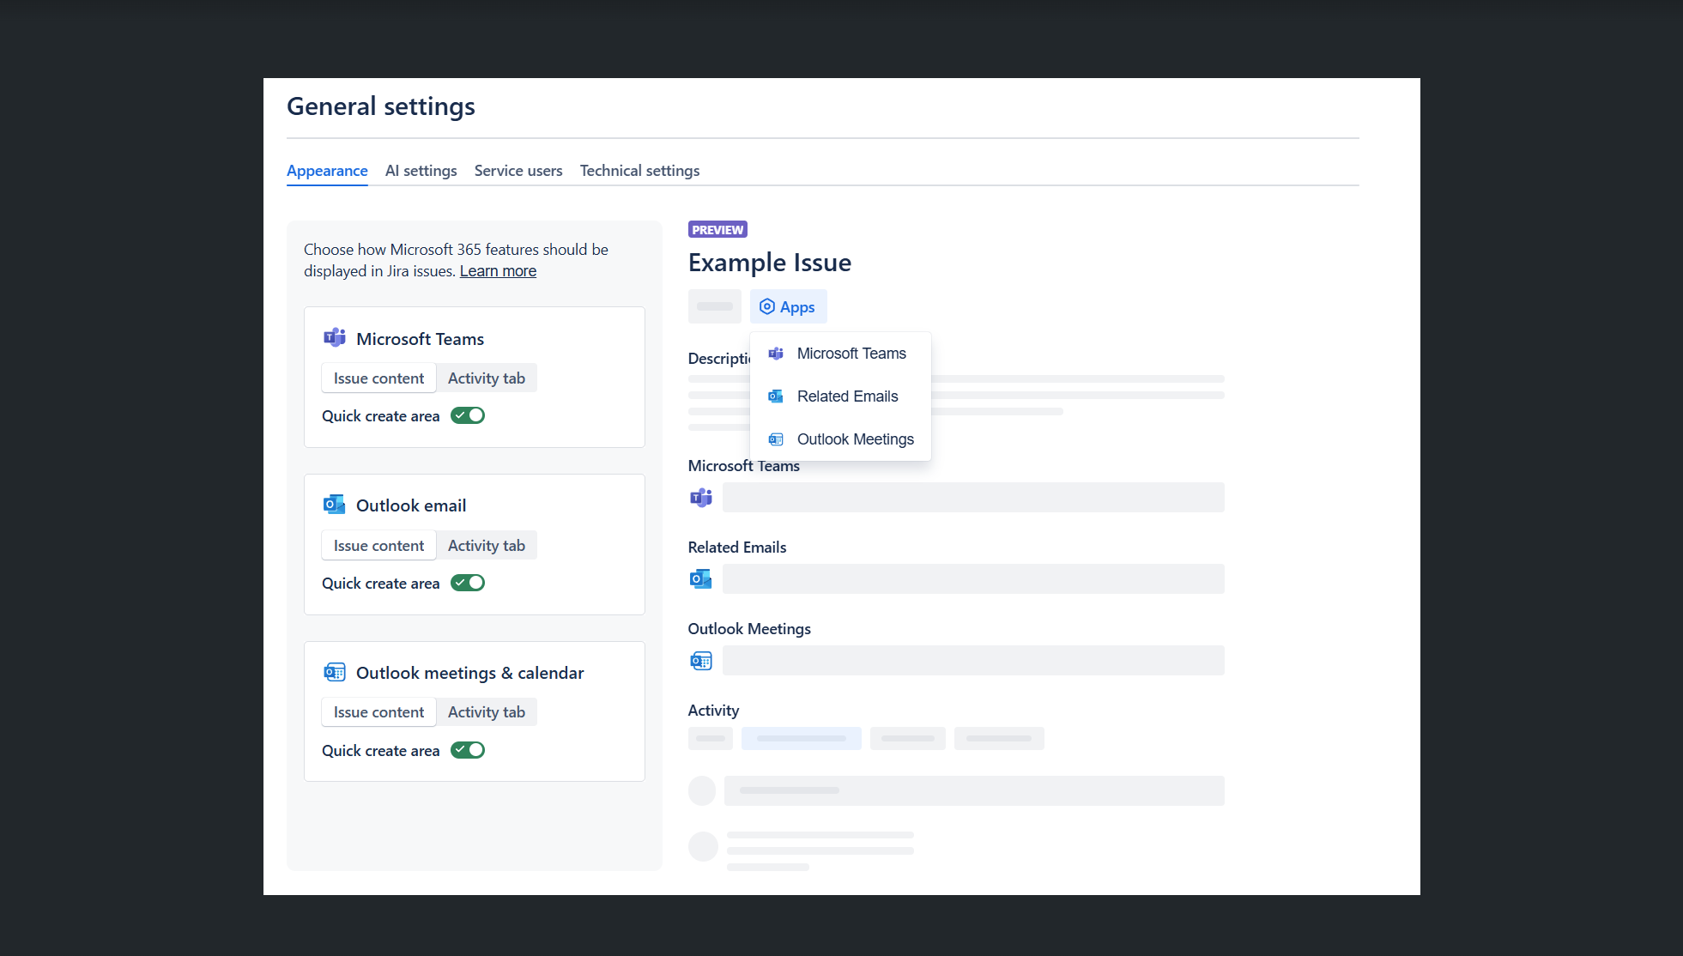Select Activity tab option for Microsoft Teams
This screenshot has width=1683, height=956.
[x=486, y=378]
